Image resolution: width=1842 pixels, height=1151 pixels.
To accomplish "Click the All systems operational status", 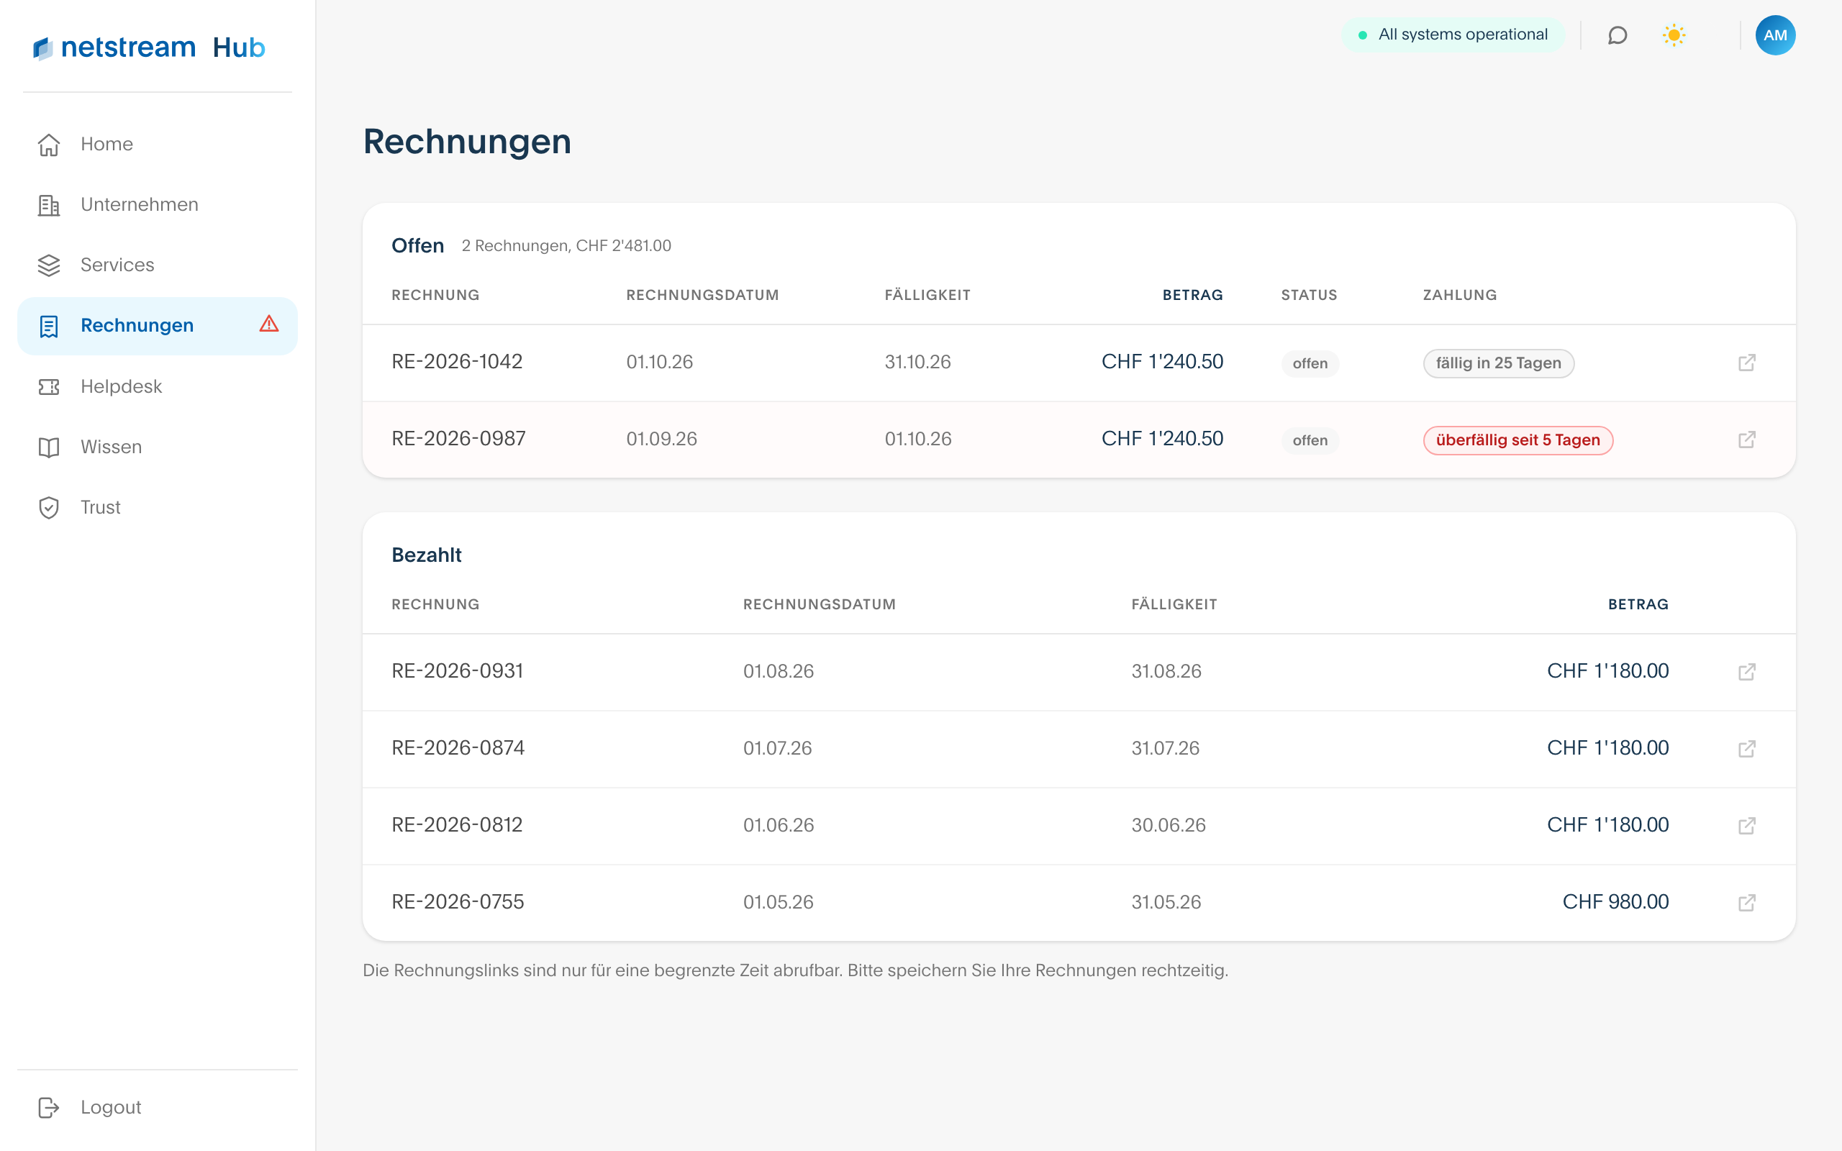I will point(1453,35).
